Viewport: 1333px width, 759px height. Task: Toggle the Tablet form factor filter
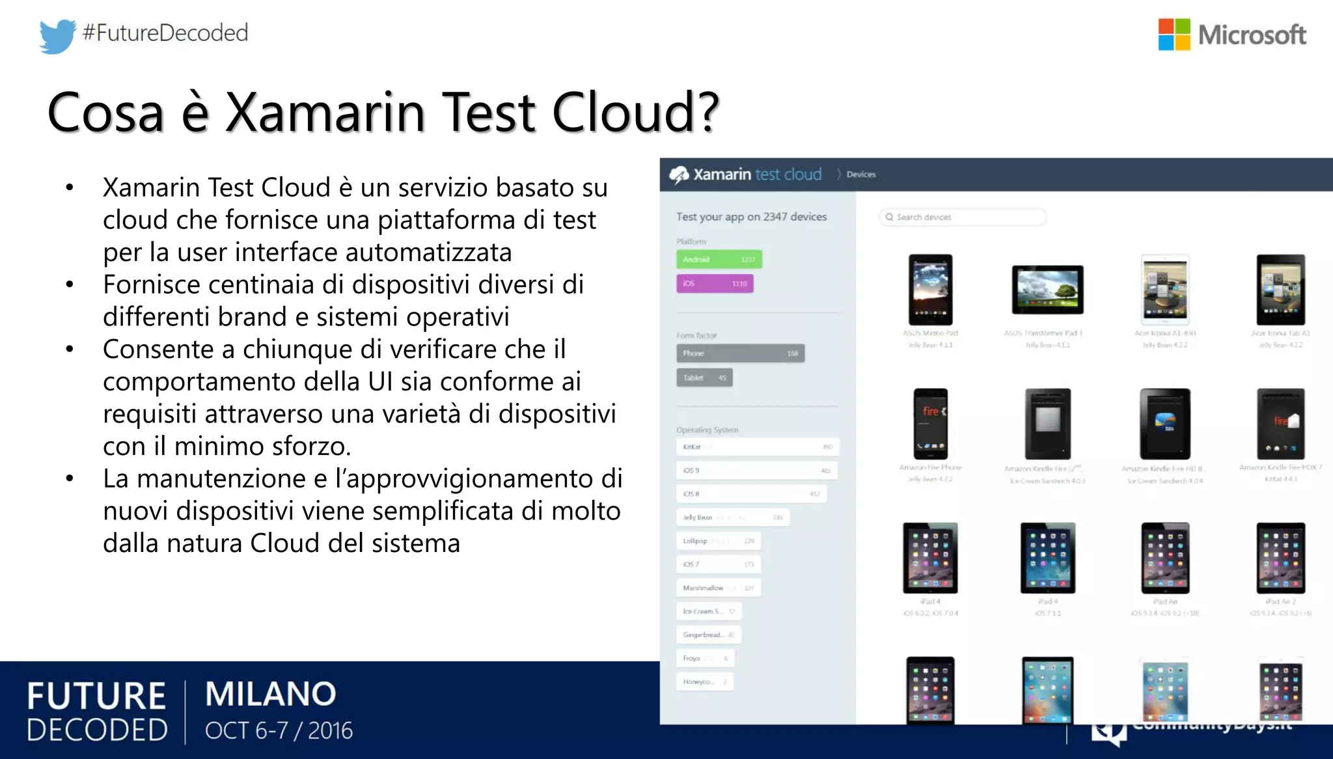[x=704, y=378]
